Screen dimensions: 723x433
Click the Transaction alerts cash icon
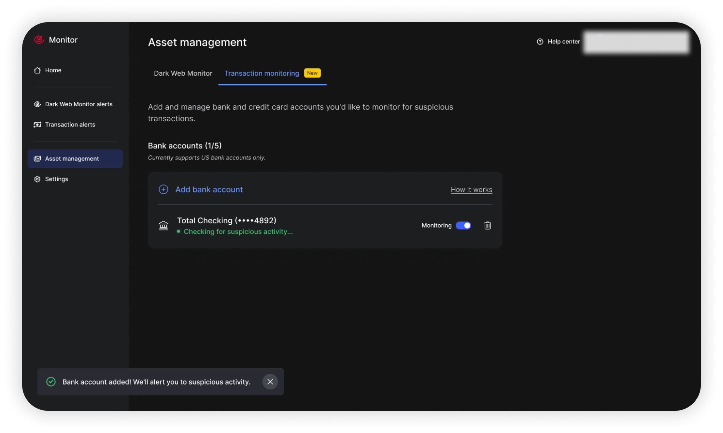(x=37, y=125)
